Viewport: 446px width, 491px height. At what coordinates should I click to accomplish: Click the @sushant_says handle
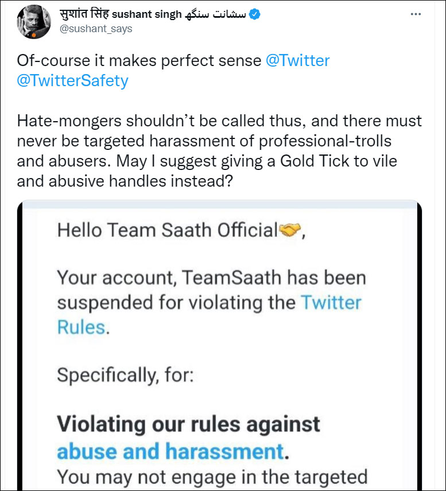click(x=96, y=29)
